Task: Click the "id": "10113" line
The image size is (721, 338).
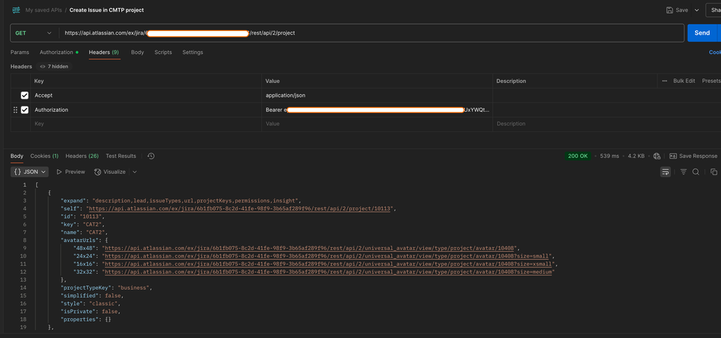Action: (83, 216)
